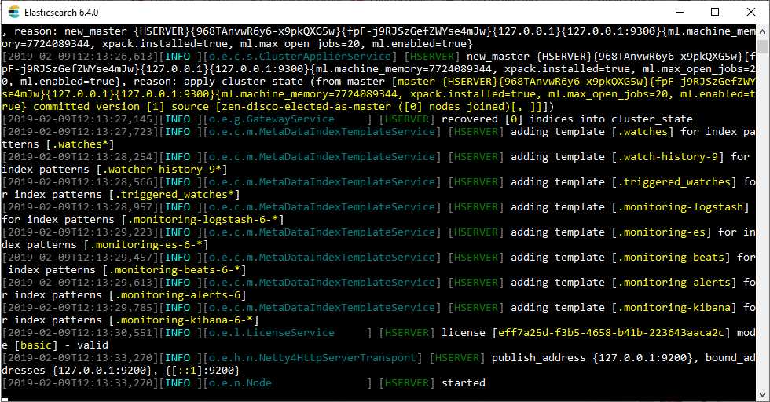Click the vertical scrollbar thumb
Screen dimensions: 770x402
click(x=762, y=46)
